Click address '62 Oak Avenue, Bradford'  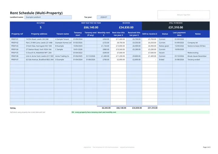click(x=39, y=60)
